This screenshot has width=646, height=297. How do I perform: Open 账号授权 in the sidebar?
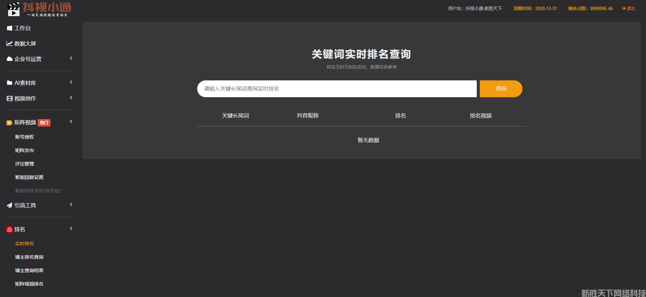point(25,137)
